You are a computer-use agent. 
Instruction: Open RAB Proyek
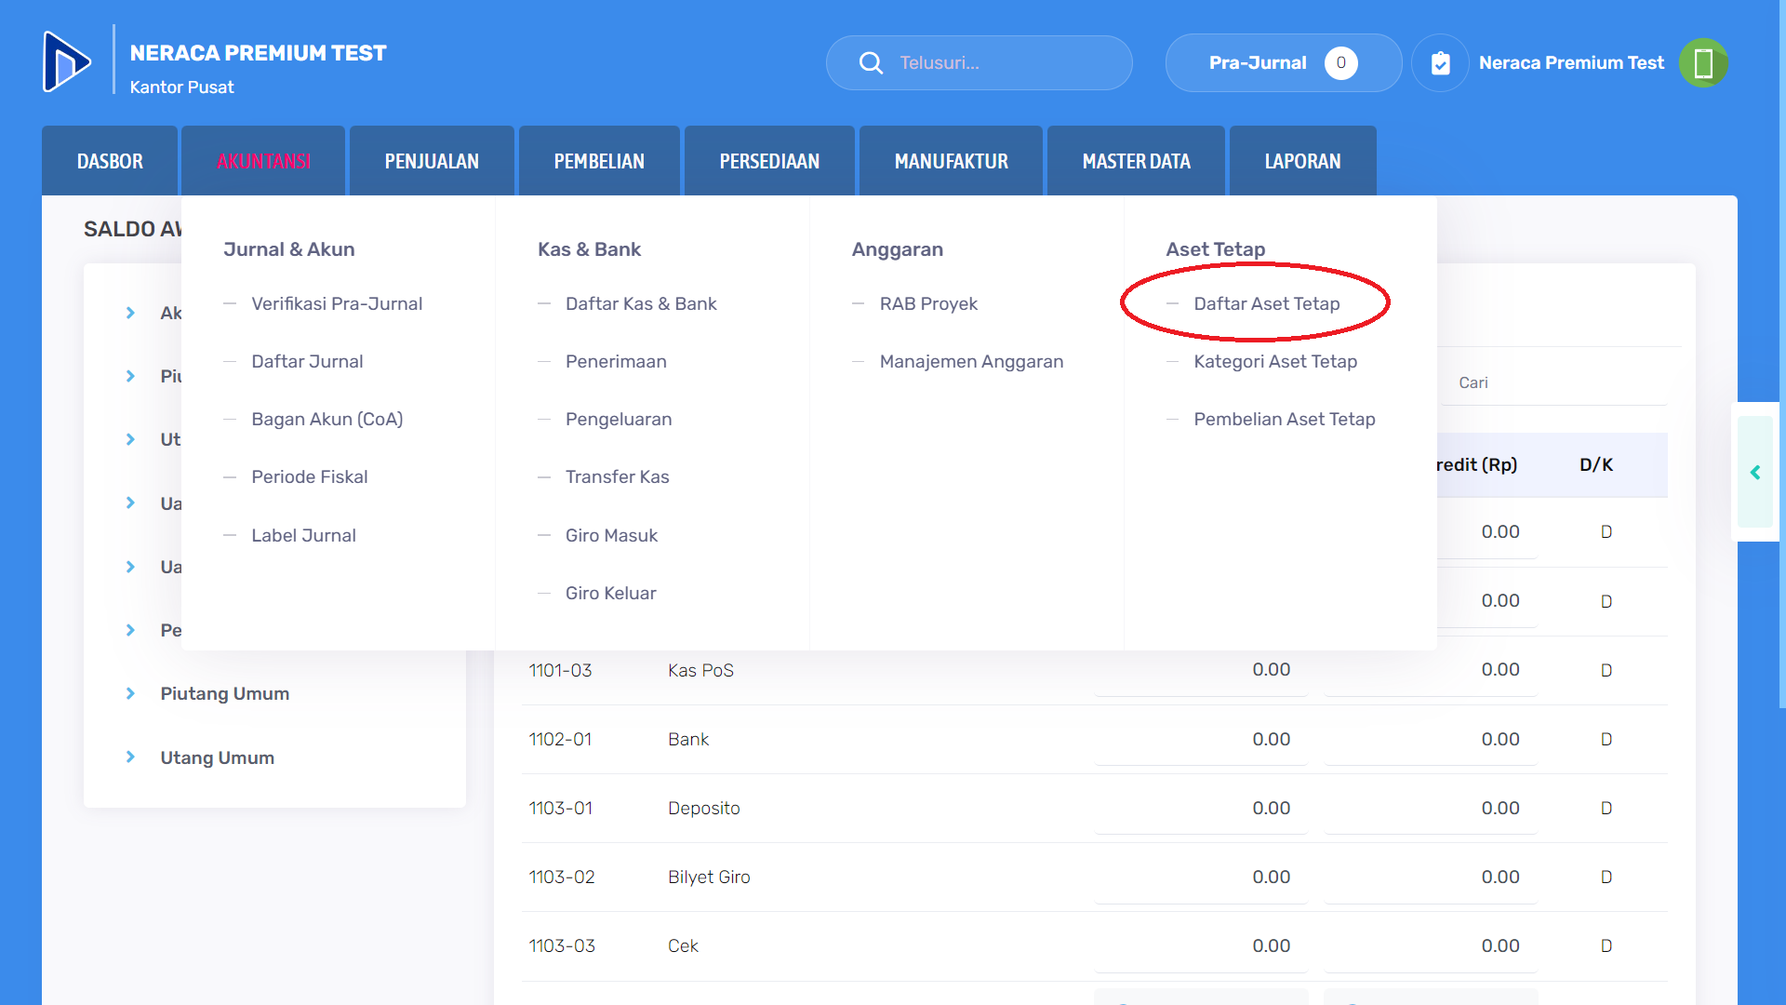coord(928,303)
